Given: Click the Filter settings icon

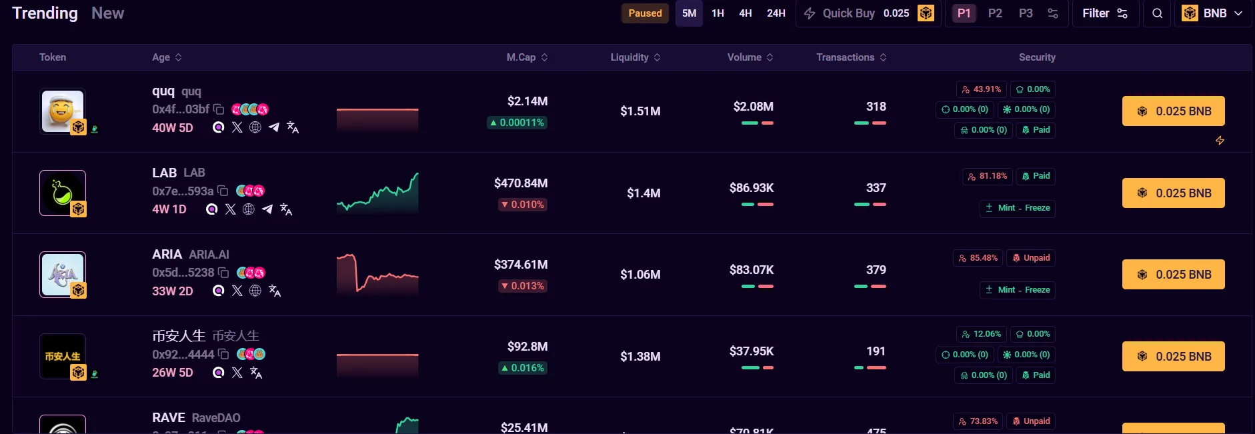Looking at the screenshot, I should (1122, 13).
